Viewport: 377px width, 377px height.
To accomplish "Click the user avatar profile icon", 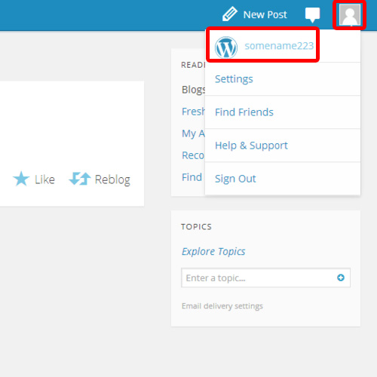I will [x=350, y=14].
